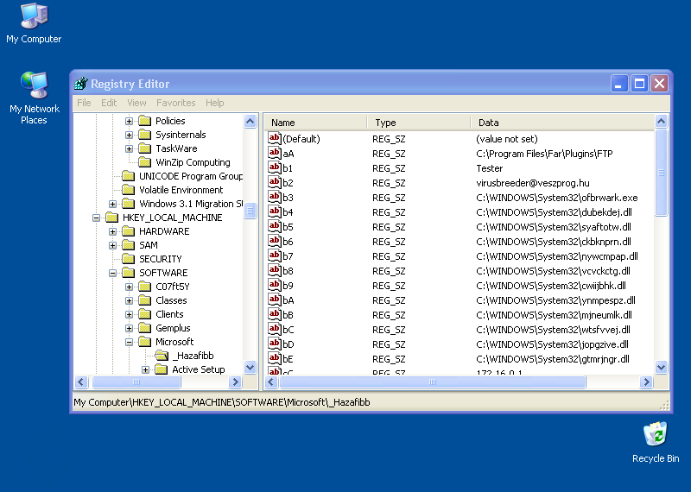Sort values by the Name column header
Image resolution: width=691 pixels, height=492 pixels.
316,123
